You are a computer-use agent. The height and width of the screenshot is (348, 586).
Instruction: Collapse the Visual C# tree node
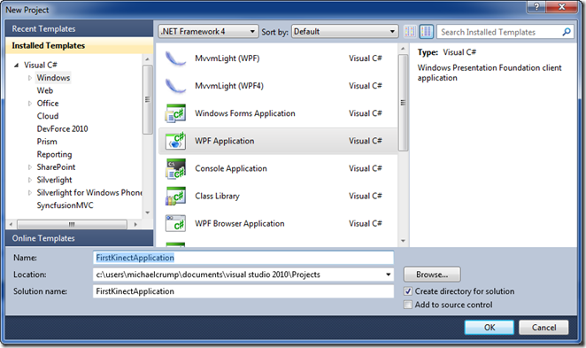coord(16,65)
